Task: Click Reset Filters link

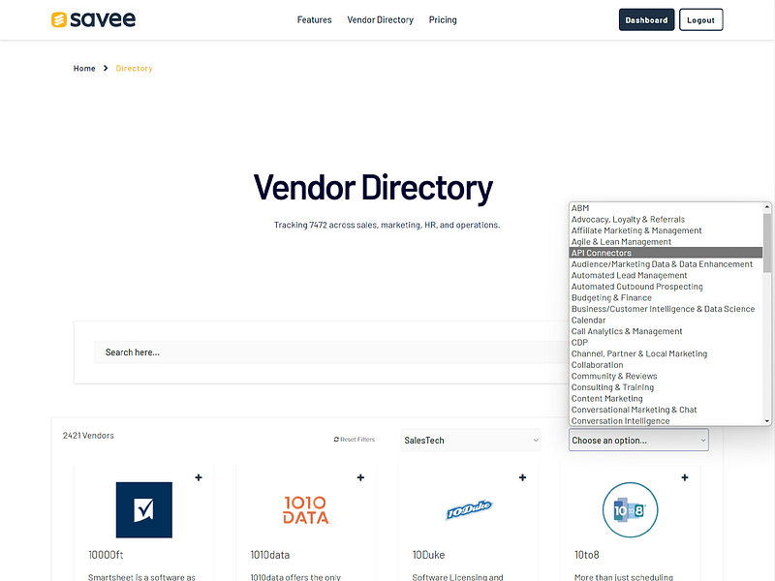Action: pos(355,440)
